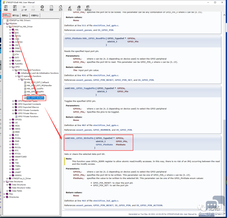Refresh page with the 刷新 icon
Image resolution: width=227 pixels, height=218 pixels.
point(51,8)
